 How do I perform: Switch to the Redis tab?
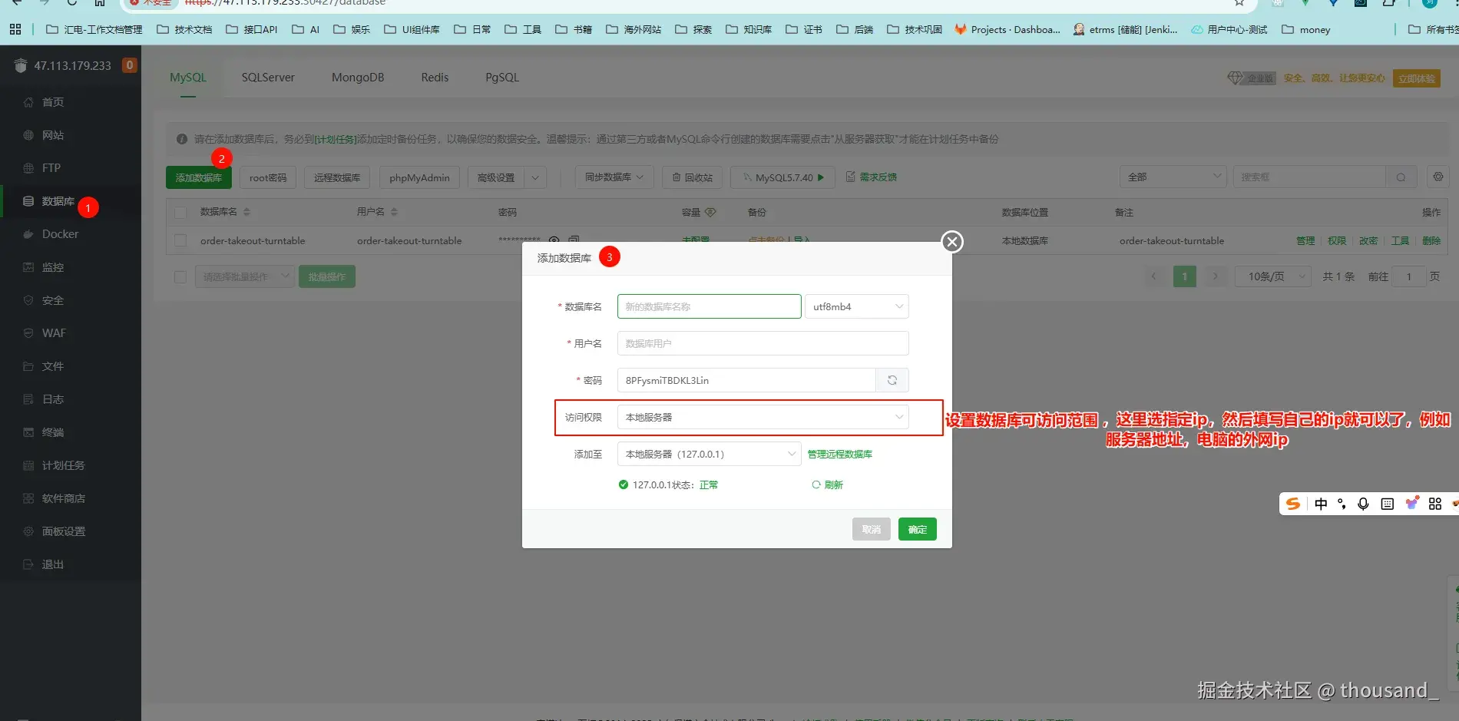435,78
